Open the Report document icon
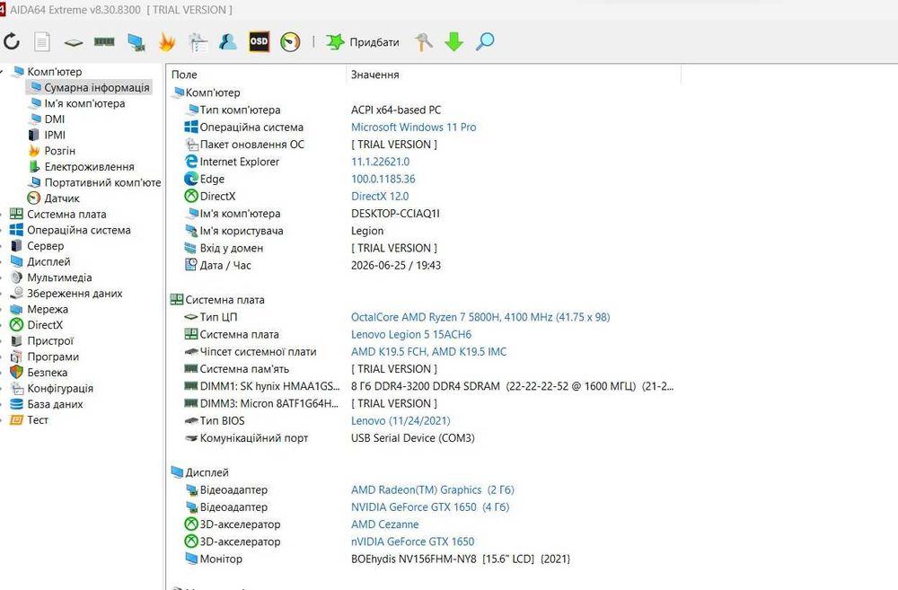 (x=42, y=42)
